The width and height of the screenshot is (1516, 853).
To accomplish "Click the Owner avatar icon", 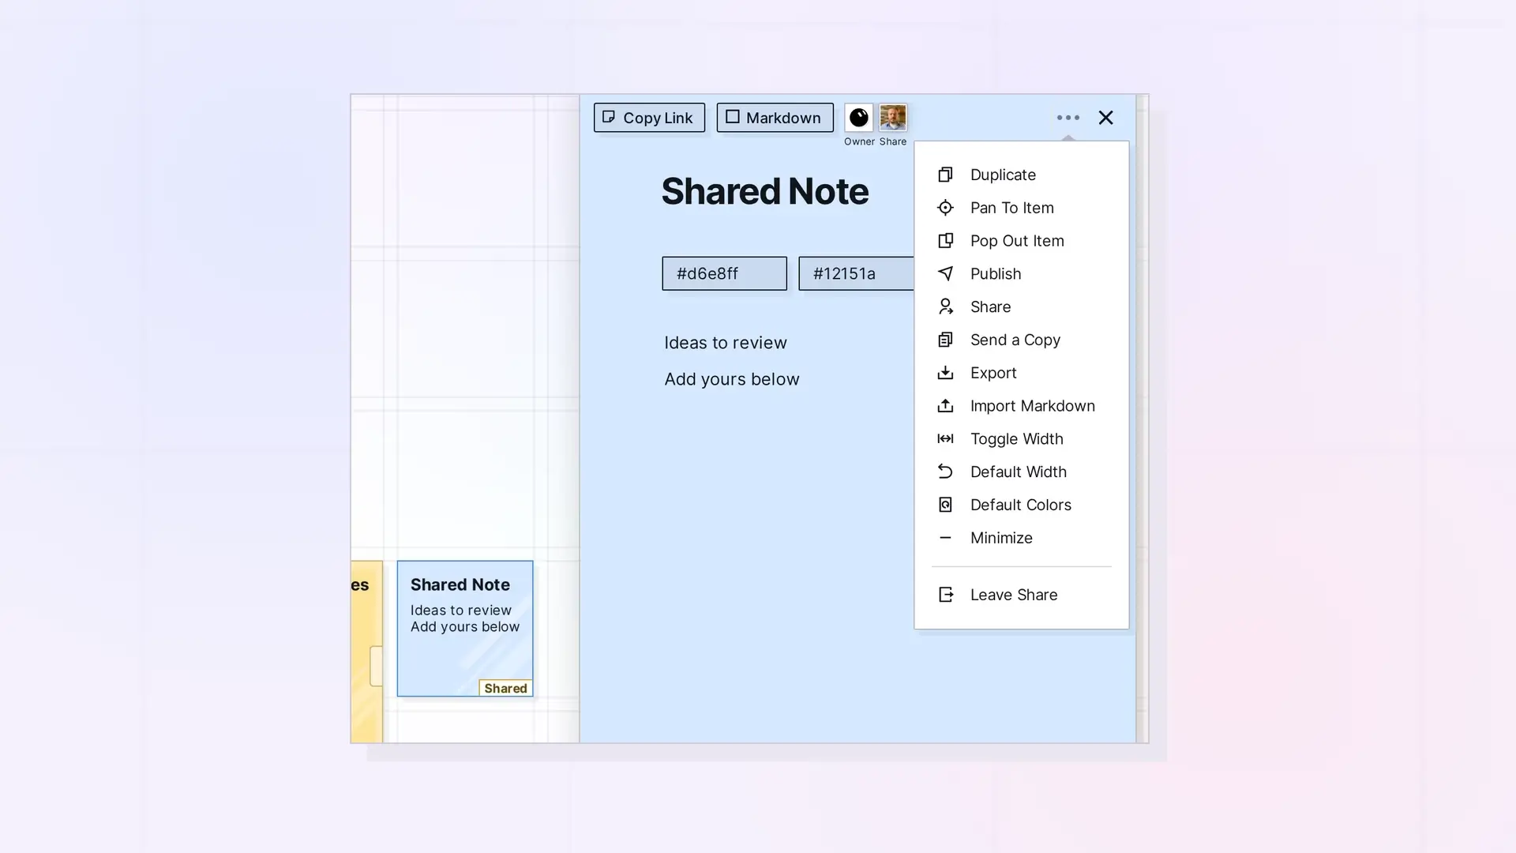I will click(x=859, y=118).
